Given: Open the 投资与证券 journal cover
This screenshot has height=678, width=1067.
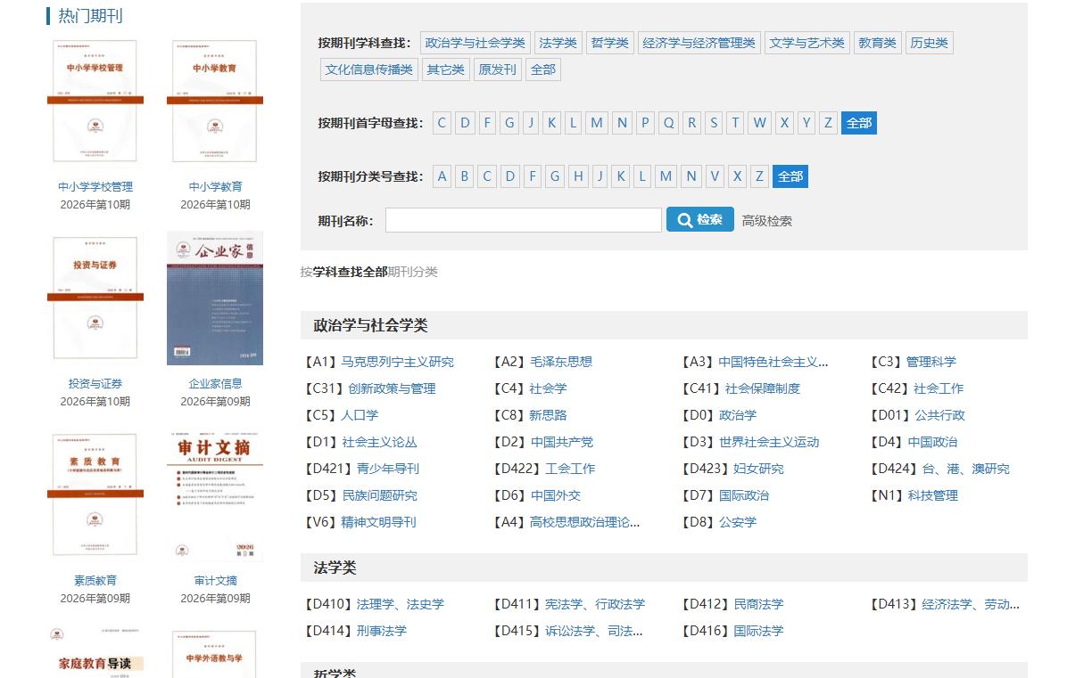Looking at the screenshot, I should [95, 298].
